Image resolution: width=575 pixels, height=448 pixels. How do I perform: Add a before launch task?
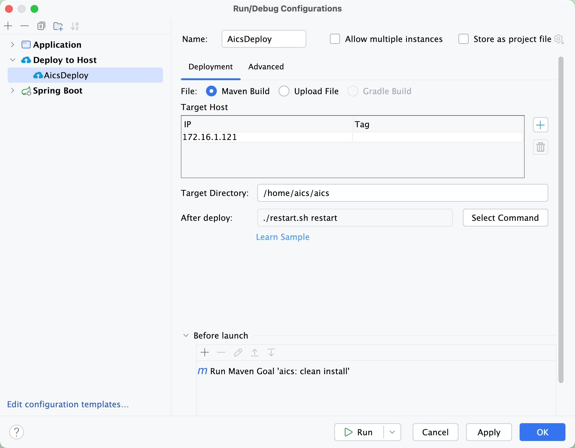click(x=205, y=352)
